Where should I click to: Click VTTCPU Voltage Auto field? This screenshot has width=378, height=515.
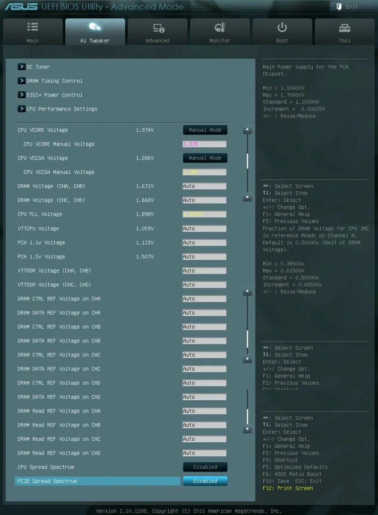pyautogui.click(x=204, y=229)
